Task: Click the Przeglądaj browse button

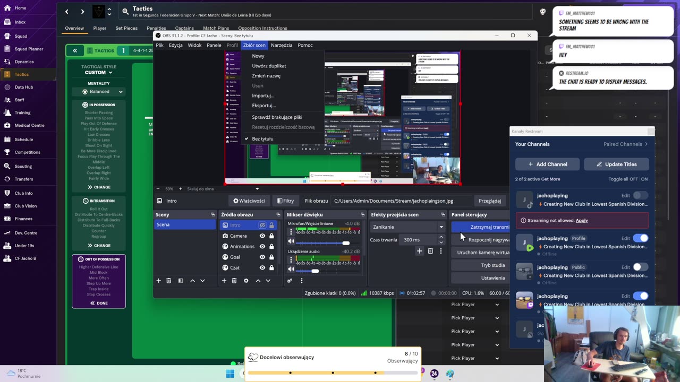Action: 490,201
